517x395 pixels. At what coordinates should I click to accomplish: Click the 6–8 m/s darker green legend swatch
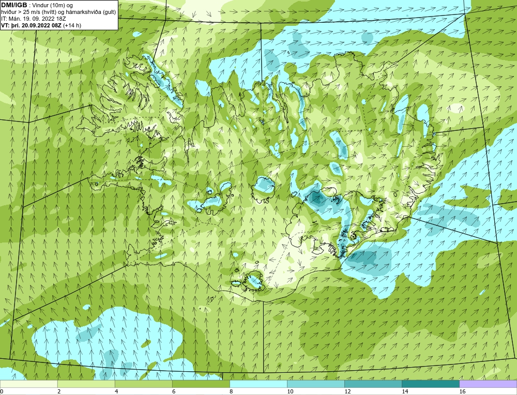(x=201, y=384)
